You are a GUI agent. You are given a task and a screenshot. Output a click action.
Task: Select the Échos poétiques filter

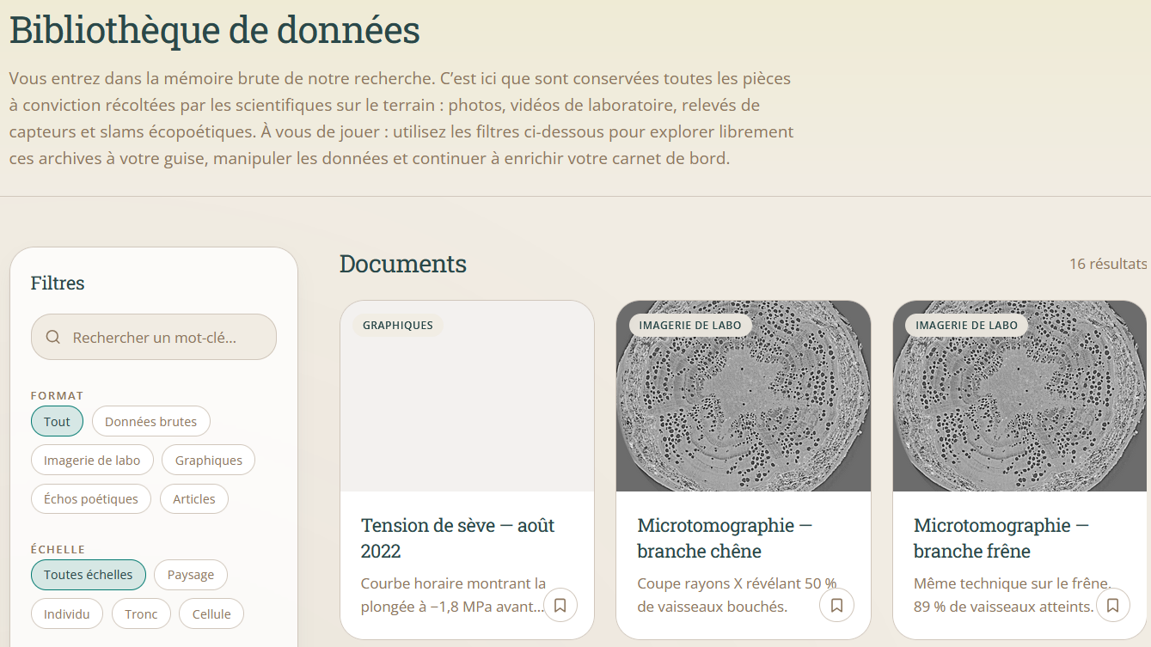tap(91, 498)
